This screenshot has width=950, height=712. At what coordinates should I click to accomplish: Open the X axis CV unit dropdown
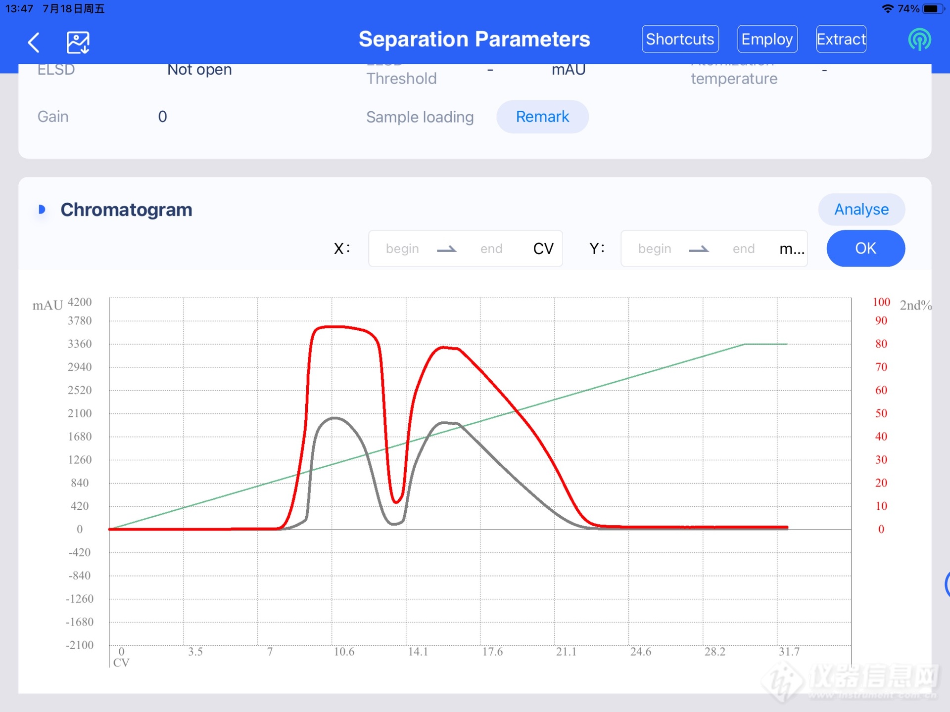tap(543, 249)
